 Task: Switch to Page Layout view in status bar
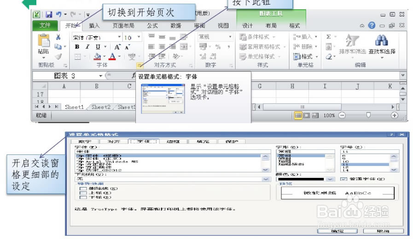pyautogui.click(x=307, y=115)
